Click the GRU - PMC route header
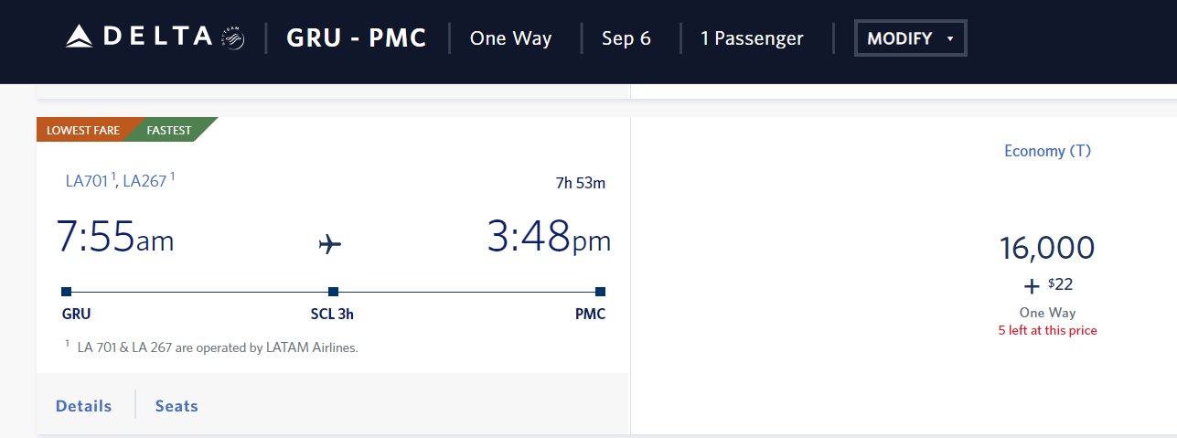 click(x=357, y=38)
